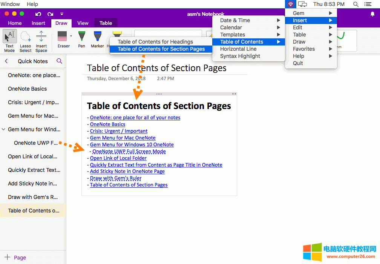The width and height of the screenshot is (380, 264).
Task: Open the OneNote Basics link
Action: coord(107,124)
